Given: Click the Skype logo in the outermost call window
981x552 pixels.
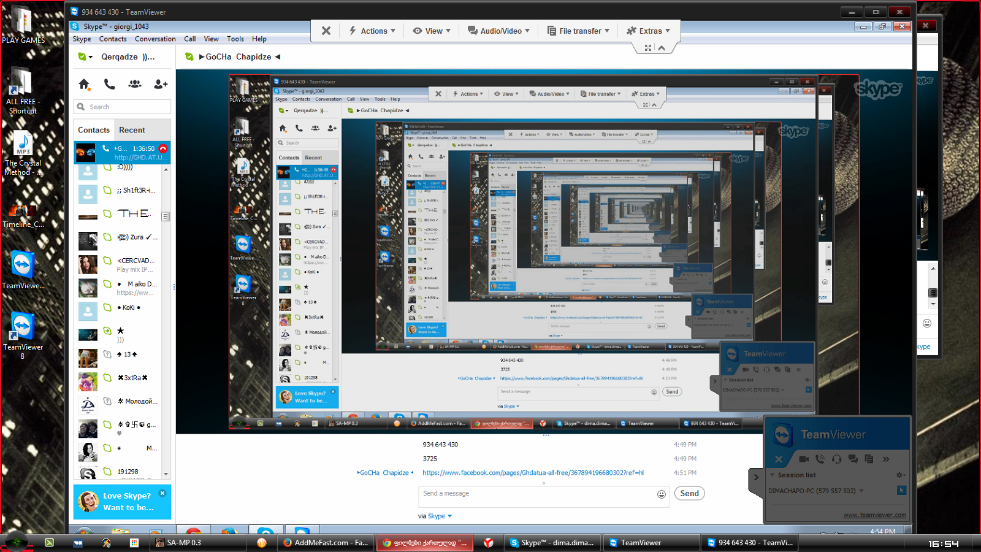Looking at the screenshot, I should pyautogui.click(x=878, y=90).
